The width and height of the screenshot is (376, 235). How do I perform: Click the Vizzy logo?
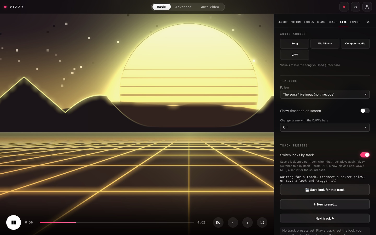14,7
